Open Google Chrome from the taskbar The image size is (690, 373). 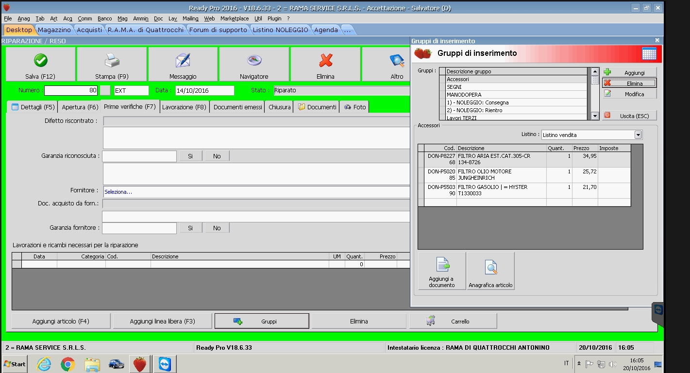pos(67,364)
